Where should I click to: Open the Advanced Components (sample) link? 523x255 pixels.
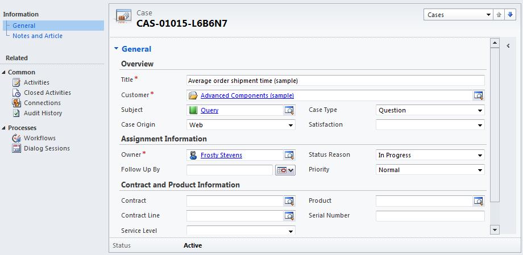[247, 95]
